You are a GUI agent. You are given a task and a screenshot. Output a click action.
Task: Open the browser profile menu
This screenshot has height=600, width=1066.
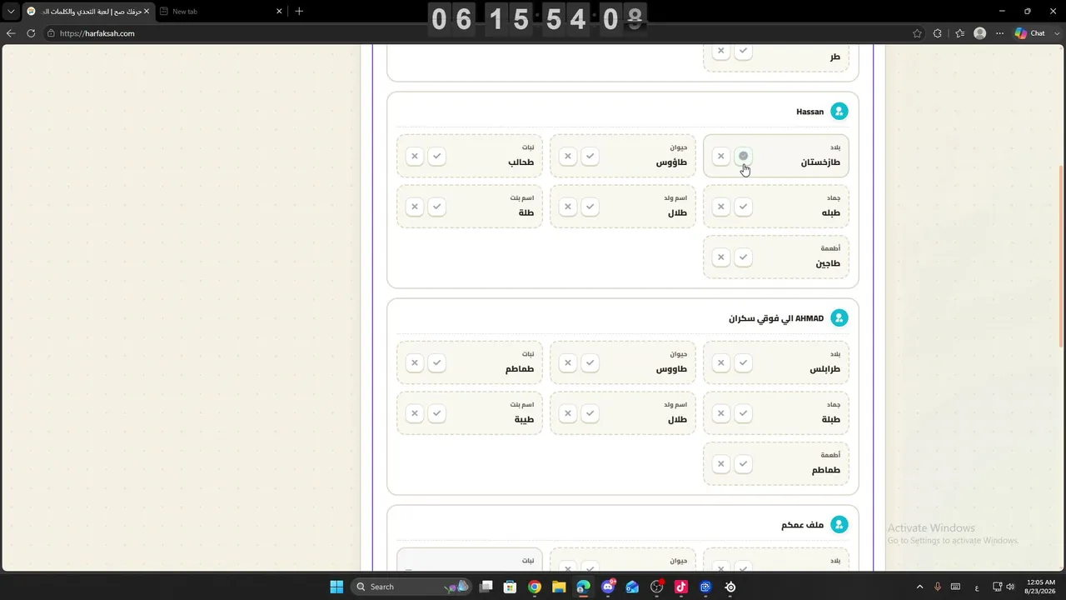click(979, 33)
